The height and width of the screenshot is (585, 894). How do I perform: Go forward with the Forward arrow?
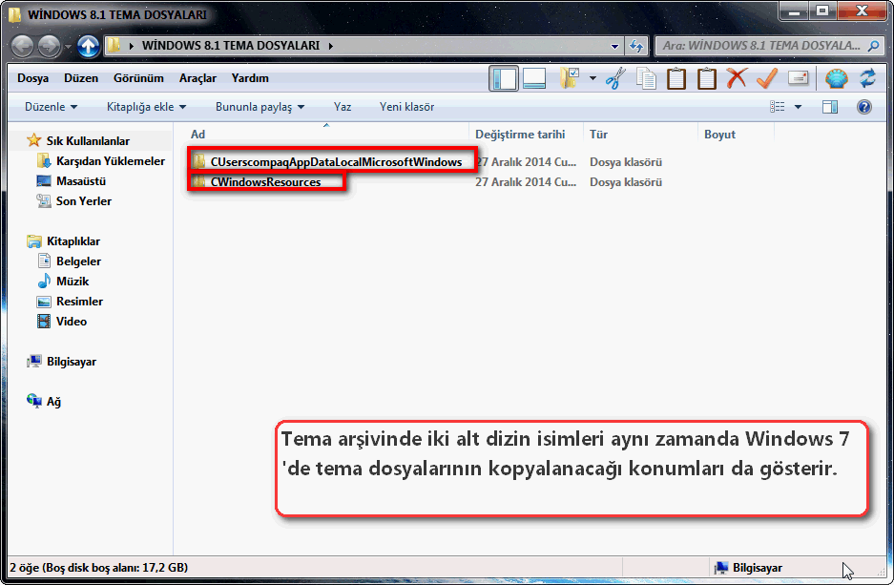(49, 46)
